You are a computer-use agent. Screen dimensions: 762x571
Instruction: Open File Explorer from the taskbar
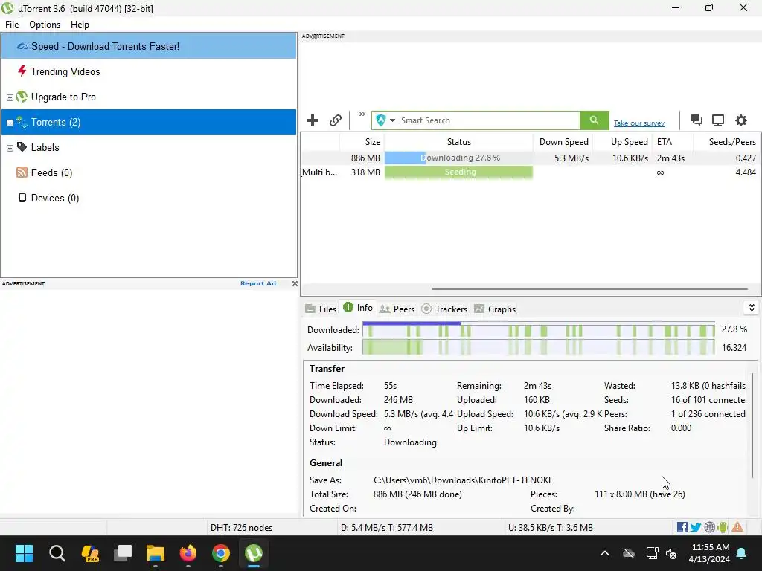[x=156, y=553]
